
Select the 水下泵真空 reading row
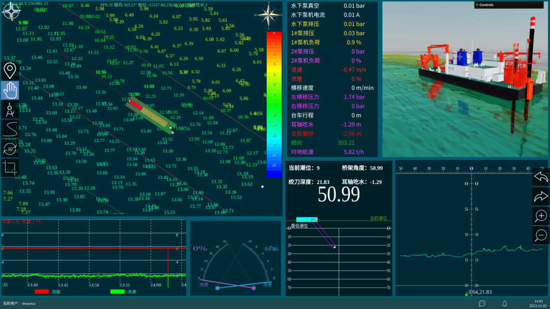pyautogui.click(x=332, y=6)
